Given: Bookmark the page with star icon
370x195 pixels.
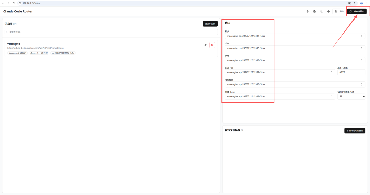Looking at the screenshot, I should point(354,3).
